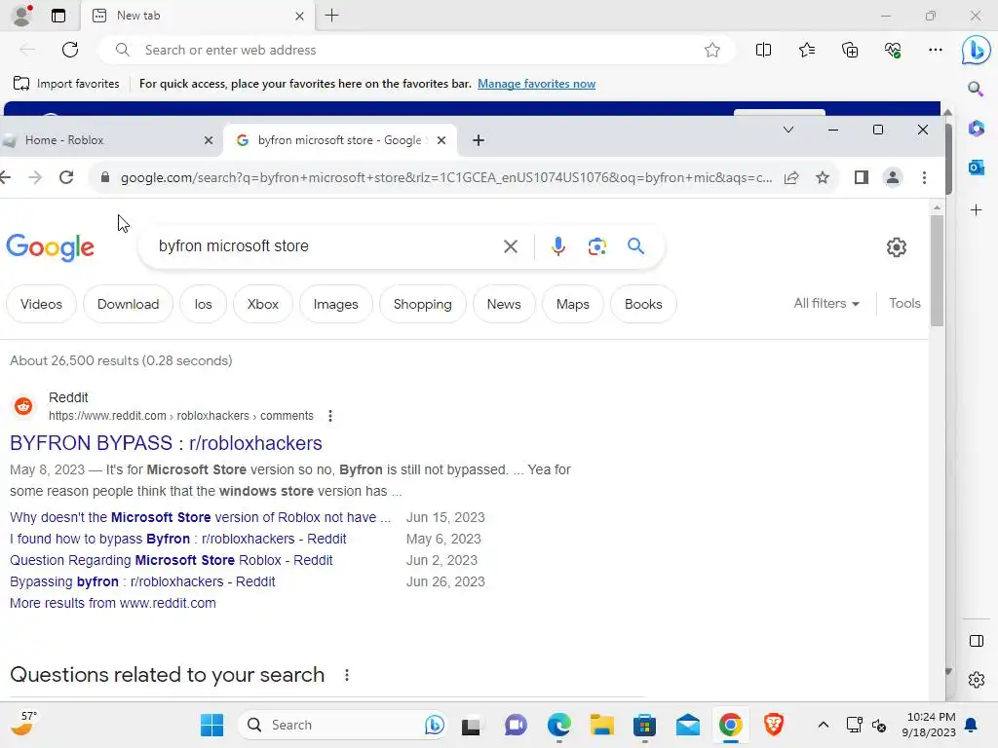Screen dimensions: 998x748
Task: Open Bing Copilot sidebar button
Action: click(x=976, y=50)
